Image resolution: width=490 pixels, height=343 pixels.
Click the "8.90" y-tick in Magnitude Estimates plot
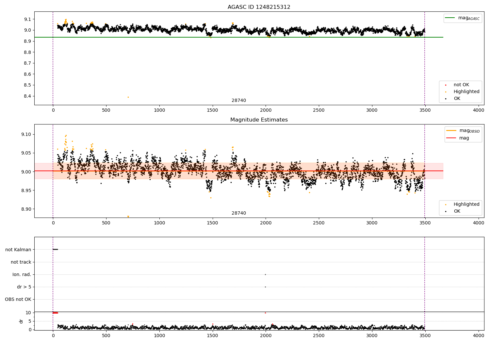pos(26,209)
